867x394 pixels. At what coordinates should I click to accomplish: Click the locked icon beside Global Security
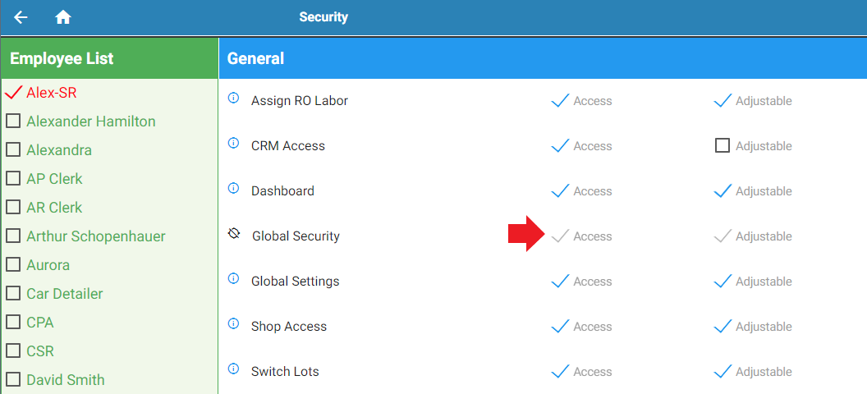pyautogui.click(x=234, y=234)
